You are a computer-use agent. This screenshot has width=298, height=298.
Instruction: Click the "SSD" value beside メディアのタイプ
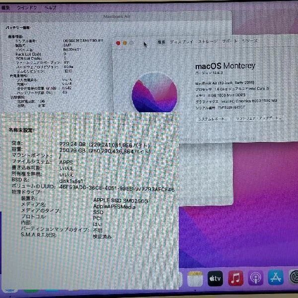98,212
